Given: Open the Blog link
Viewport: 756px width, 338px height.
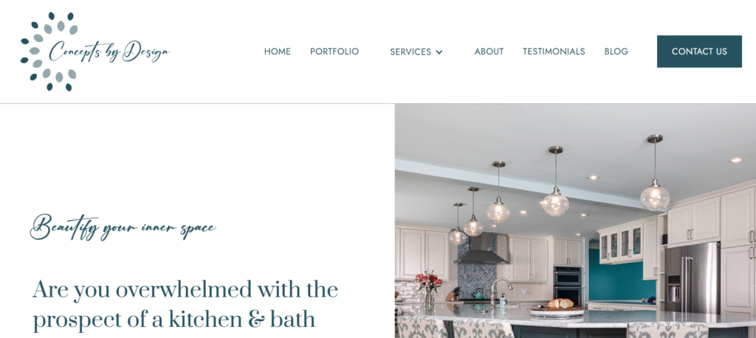Looking at the screenshot, I should pos(616,52).
